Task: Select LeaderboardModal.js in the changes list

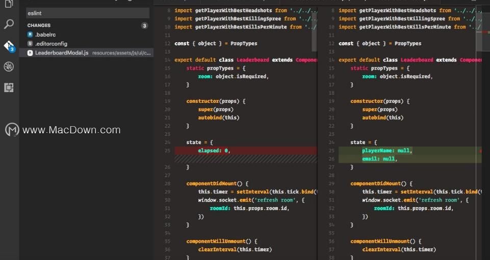Action: [x=86, y=53]
